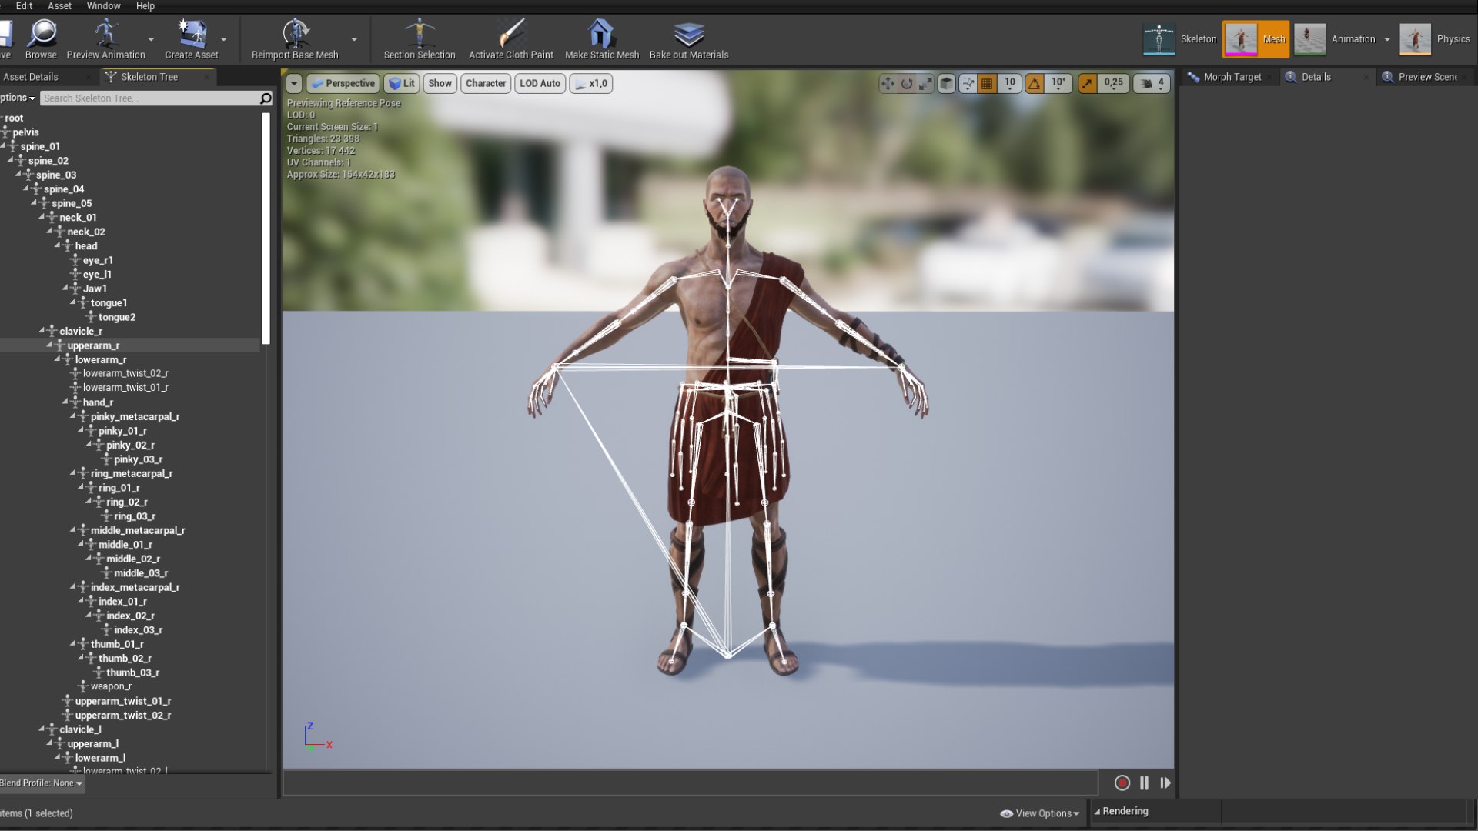Switch to Skeleton editor mode
The image size is (1478, 831).
click(x=1180, y=39)
